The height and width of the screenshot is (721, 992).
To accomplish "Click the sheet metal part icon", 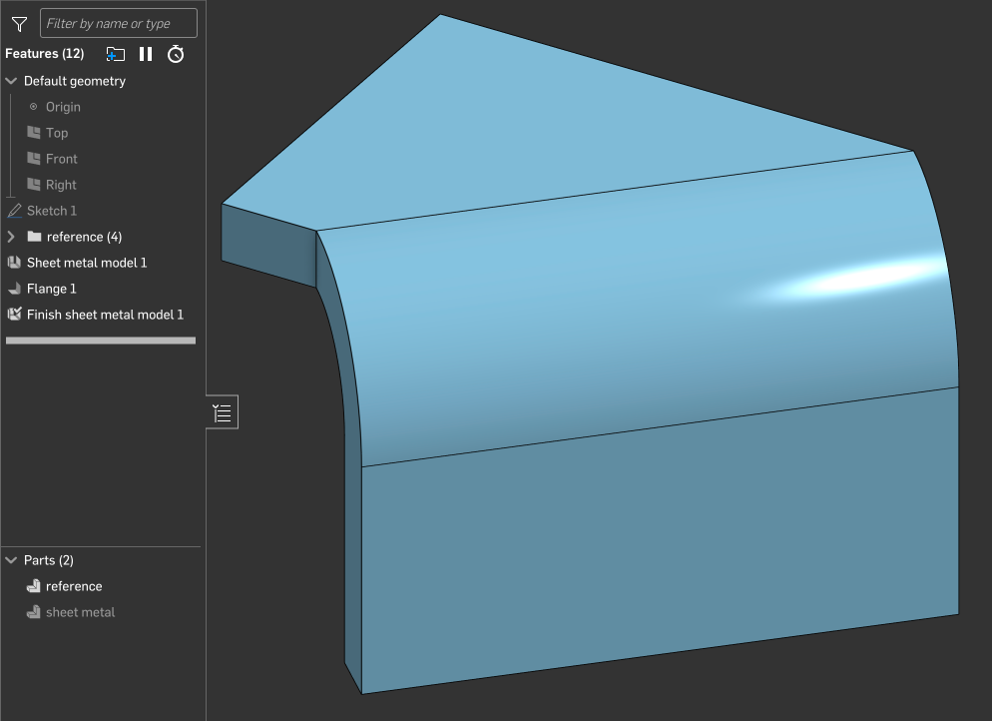I will point(34,612).
